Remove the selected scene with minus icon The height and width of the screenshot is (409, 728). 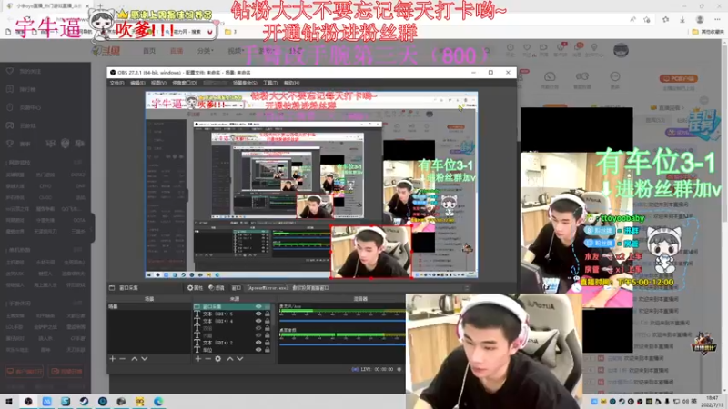click(x=123, y=358)
